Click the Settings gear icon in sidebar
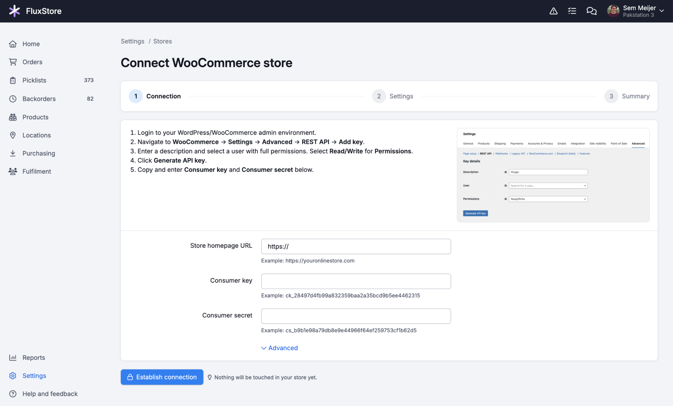The height and width of the screenshot is (406, 673). point(13,376)
